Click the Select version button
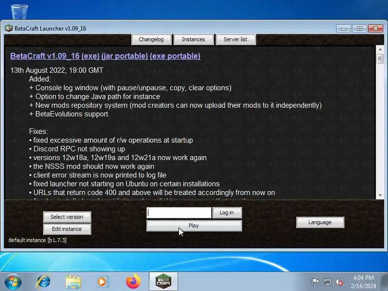 pos(67,217)
